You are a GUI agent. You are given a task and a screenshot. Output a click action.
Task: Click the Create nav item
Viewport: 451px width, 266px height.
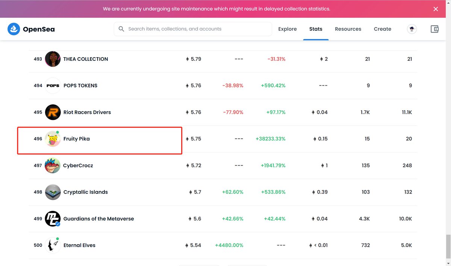tap(382, 29)
